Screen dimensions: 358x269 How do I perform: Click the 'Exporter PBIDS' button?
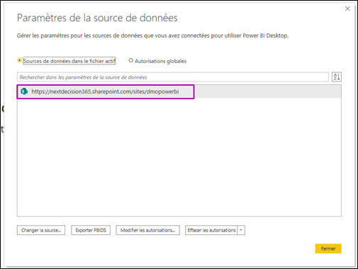pos(91,230)
